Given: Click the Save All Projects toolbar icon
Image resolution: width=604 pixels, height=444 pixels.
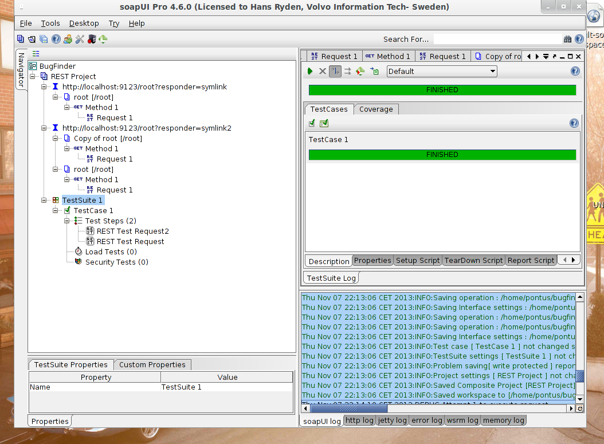Looking at the screenshot, I should pyautogui.click(x=44, y=39).
